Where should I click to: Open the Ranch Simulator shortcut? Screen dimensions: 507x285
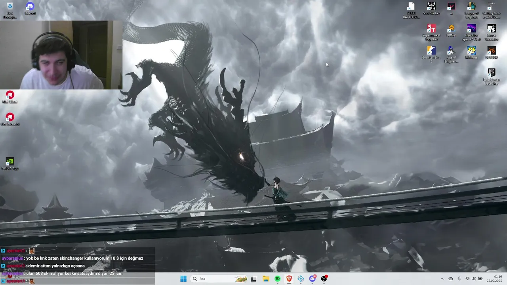coord(492,32)
